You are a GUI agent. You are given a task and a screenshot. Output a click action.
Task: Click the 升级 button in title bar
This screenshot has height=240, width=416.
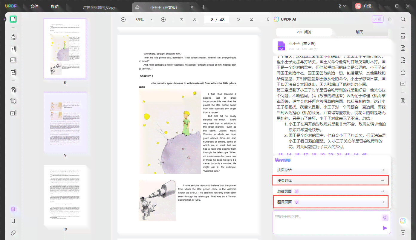pyautogui.click(x=363, y=6)
